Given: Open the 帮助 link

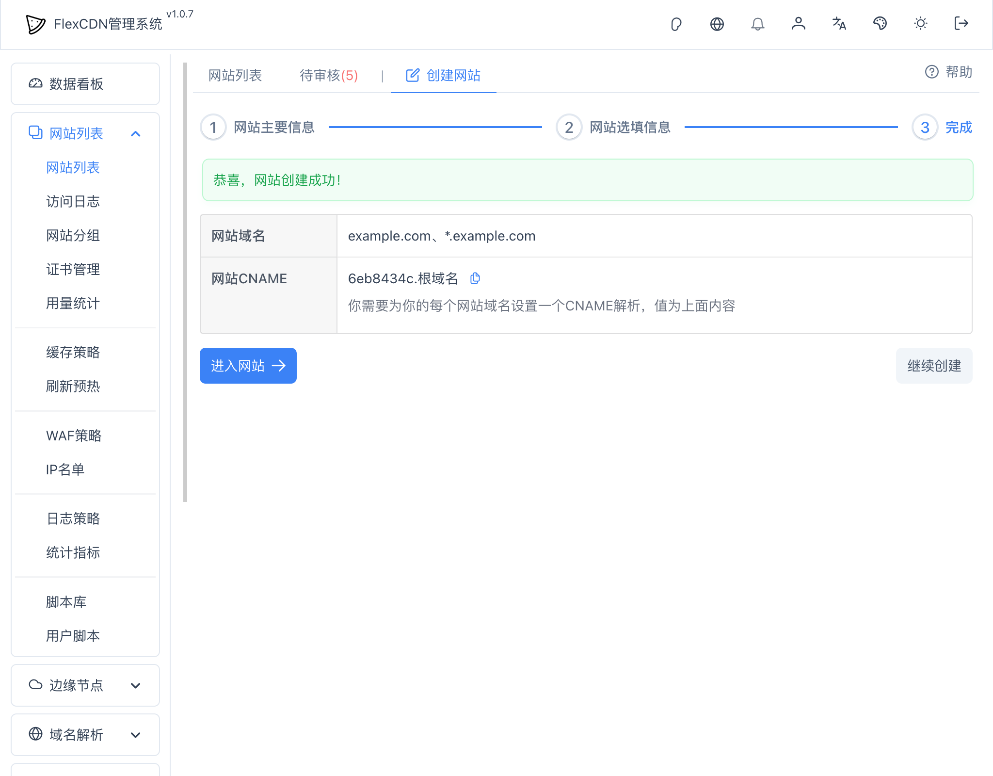Looking at the screenshot, I should (x=949, y=72).
